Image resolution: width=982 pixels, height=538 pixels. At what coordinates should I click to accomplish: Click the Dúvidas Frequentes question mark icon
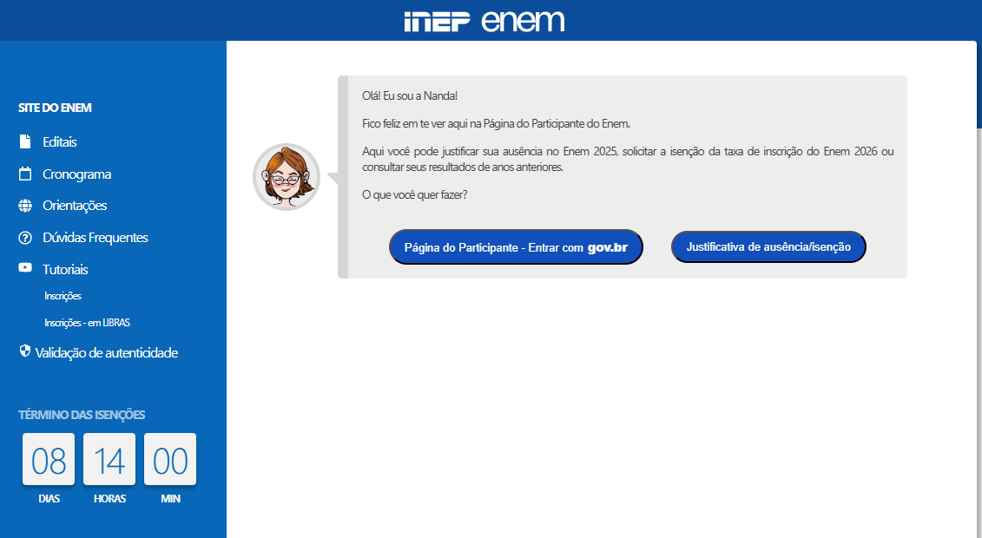[x=25, y=238]
